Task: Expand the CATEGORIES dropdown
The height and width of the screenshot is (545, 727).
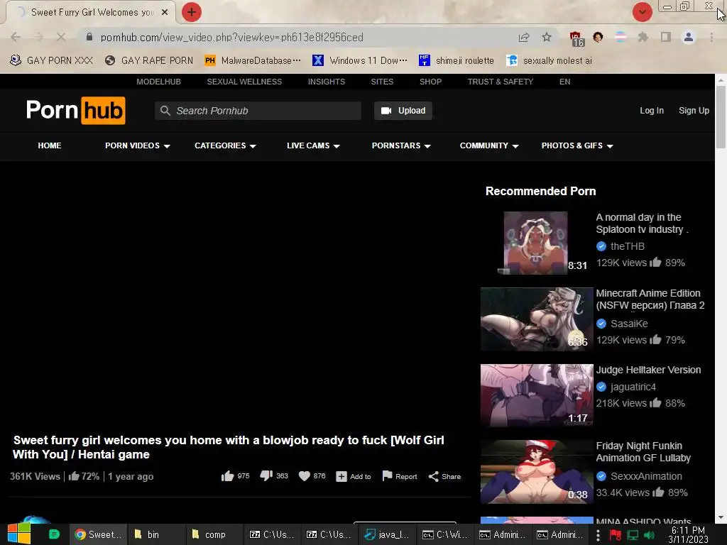Action: (x=225, y=145)
